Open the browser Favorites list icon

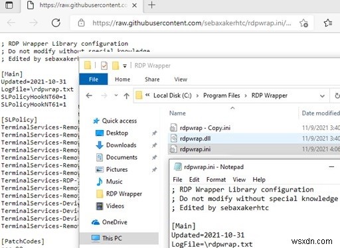click(328, 23)
